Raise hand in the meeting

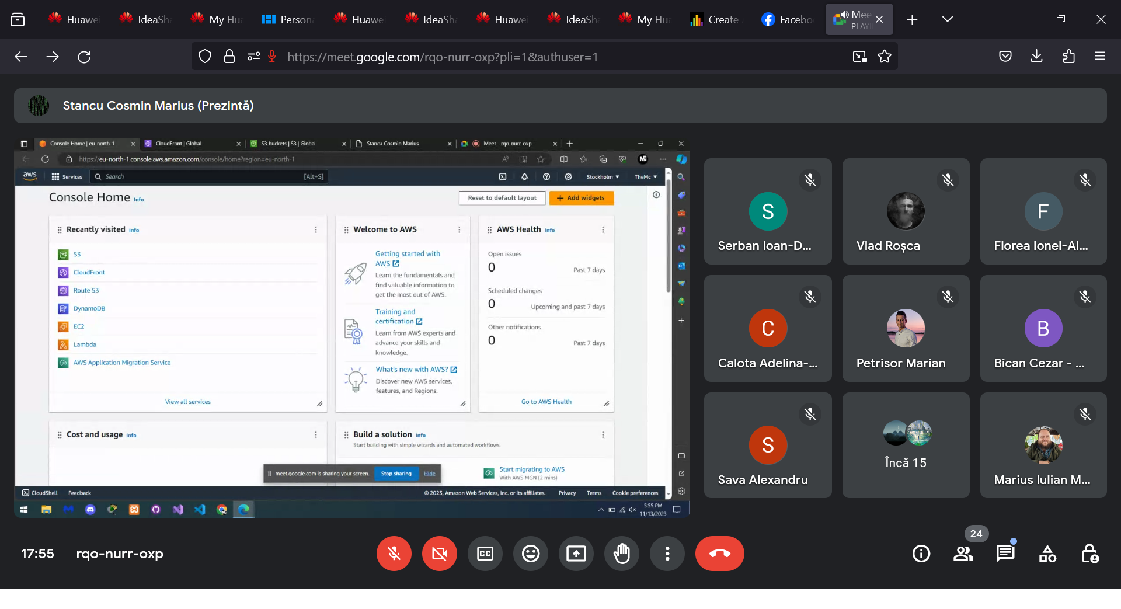coord(622,554)
